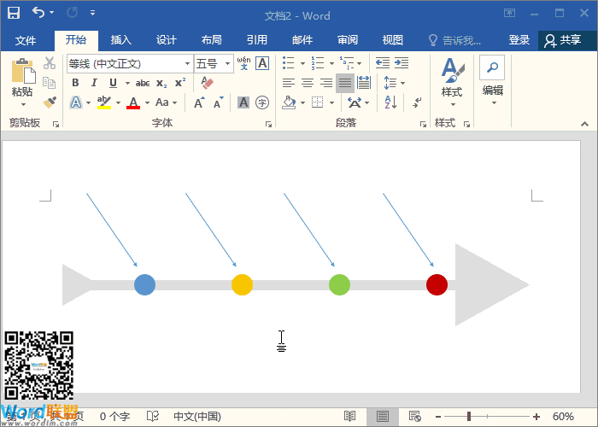The image size is (598, 427).
Task: Toggle italic formatting
Action: coord(94,83)
